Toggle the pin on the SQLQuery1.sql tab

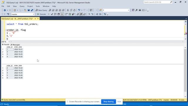pos(35,19)
